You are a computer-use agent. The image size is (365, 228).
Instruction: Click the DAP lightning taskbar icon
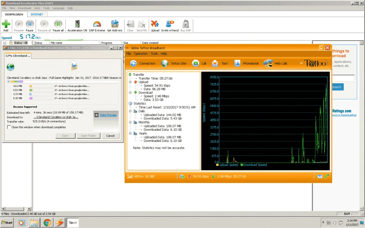[60, 223]
